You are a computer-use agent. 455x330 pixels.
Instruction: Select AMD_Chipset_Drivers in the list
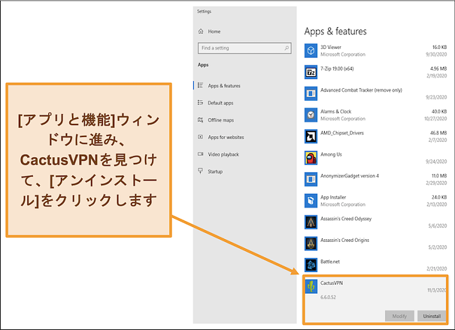tap(342, 133)
